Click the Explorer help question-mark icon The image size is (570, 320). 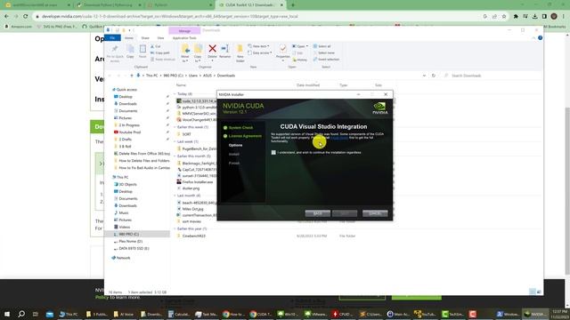[541, 37]
